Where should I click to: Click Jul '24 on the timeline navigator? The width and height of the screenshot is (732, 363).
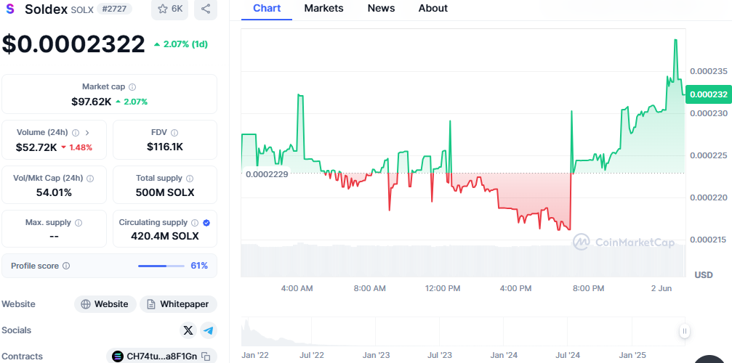coord(568,355)
